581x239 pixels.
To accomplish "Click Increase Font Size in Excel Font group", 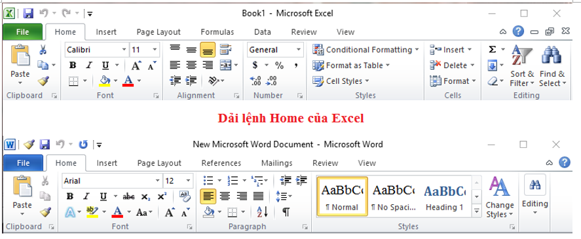I will pos(136,66).
